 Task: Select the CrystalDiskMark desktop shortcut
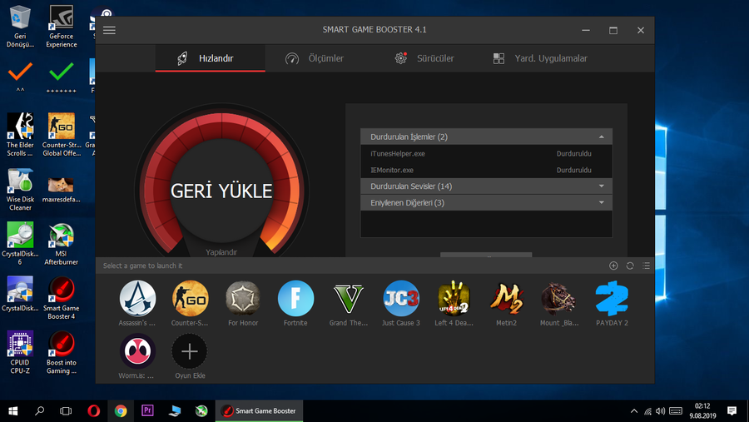click(20, 294)
